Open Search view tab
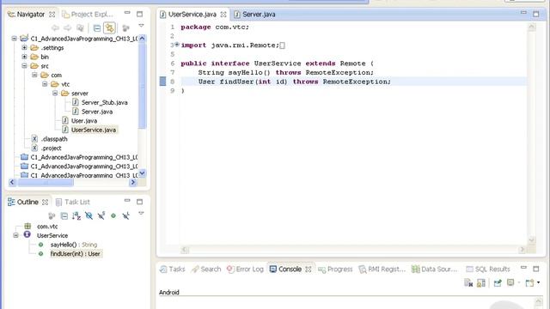Screen dimensions: 550x309 click(x=206, y=269)
